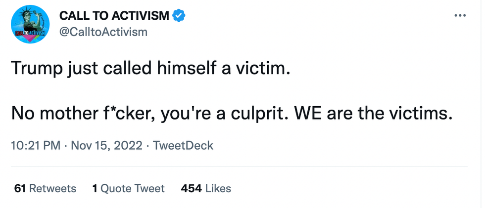Image resolution: width=485 pixels, height=208 pixels.
Task: Click the @CalltoActivism handle
Action: pos(103,32)
